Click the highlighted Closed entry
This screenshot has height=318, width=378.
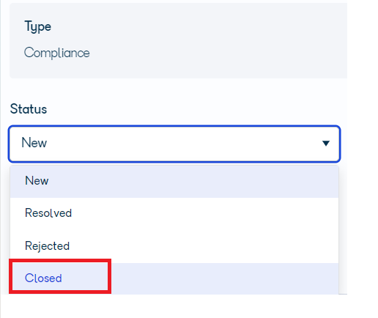174,278
